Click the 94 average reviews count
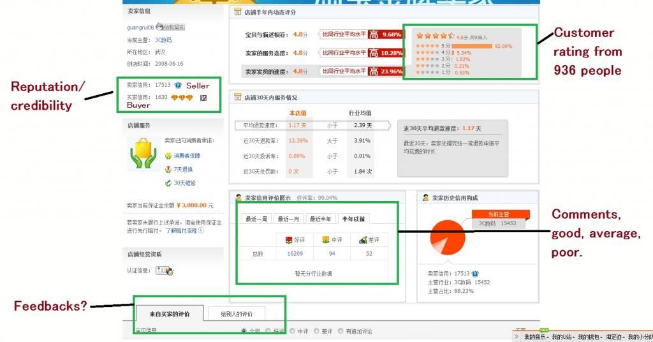The width and height of the screenshot is (653, 342). tap(332, 254)
